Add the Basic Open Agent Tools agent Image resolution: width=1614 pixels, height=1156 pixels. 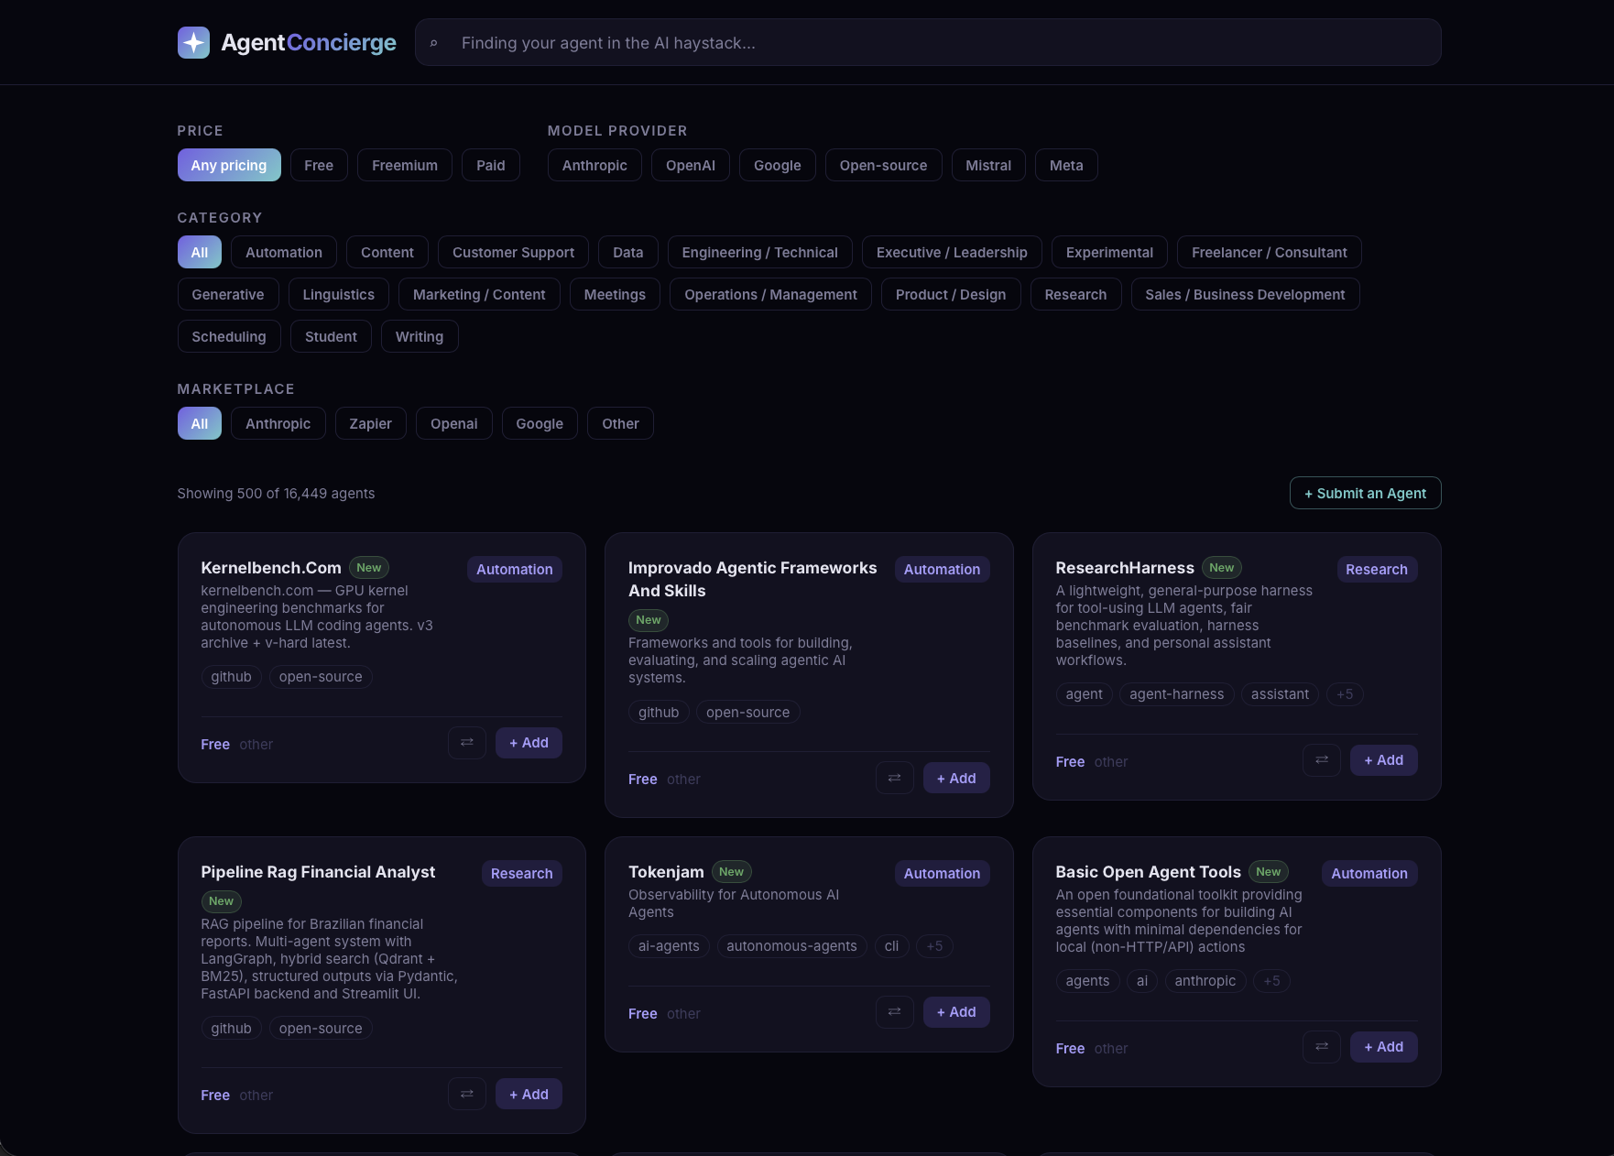pos(1383,1047)
